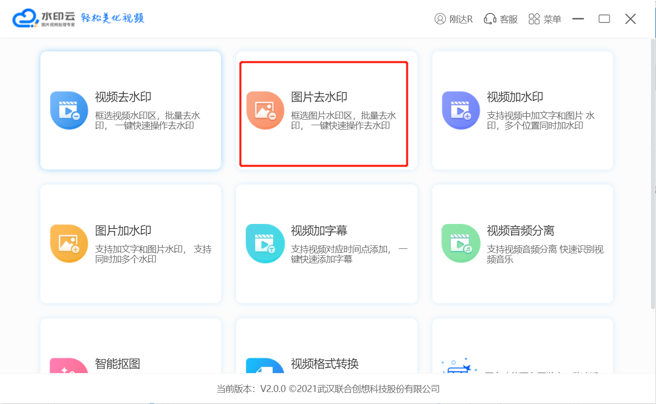The height and width of the screenshot is (404, 656).
Task: Click description 支持视频音频分离 快速识别视频音乐
Action: [x=545, y=254]
